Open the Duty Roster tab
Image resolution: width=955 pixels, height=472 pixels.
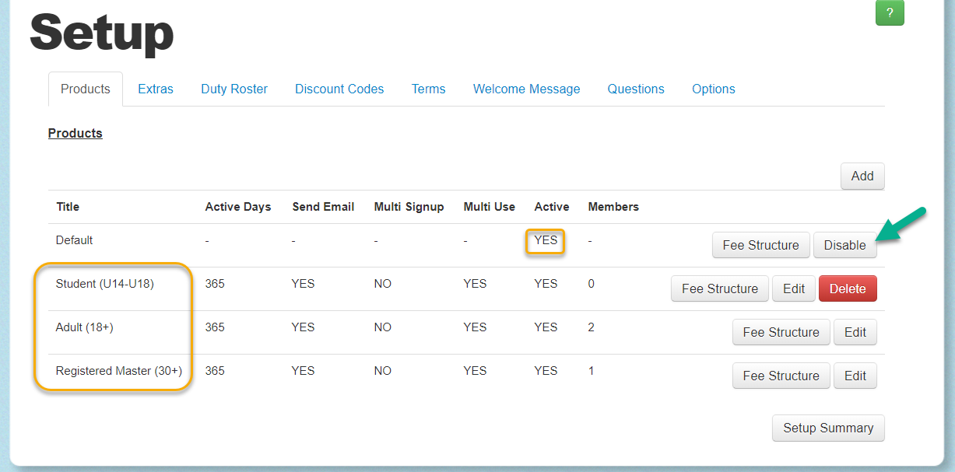point(234,89)
